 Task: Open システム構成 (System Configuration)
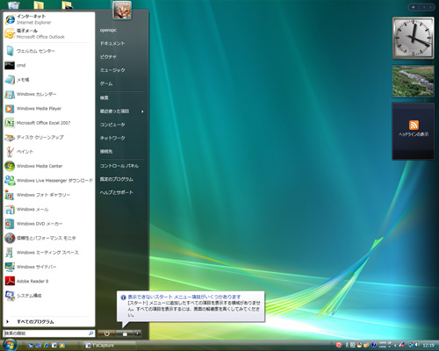point(49,296)
